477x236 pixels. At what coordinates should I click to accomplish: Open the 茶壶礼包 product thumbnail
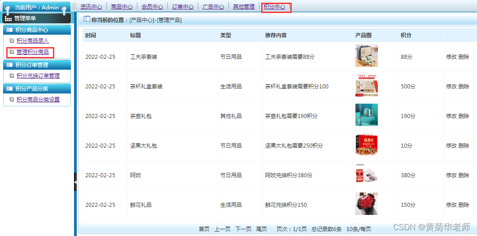pos(367,115)
